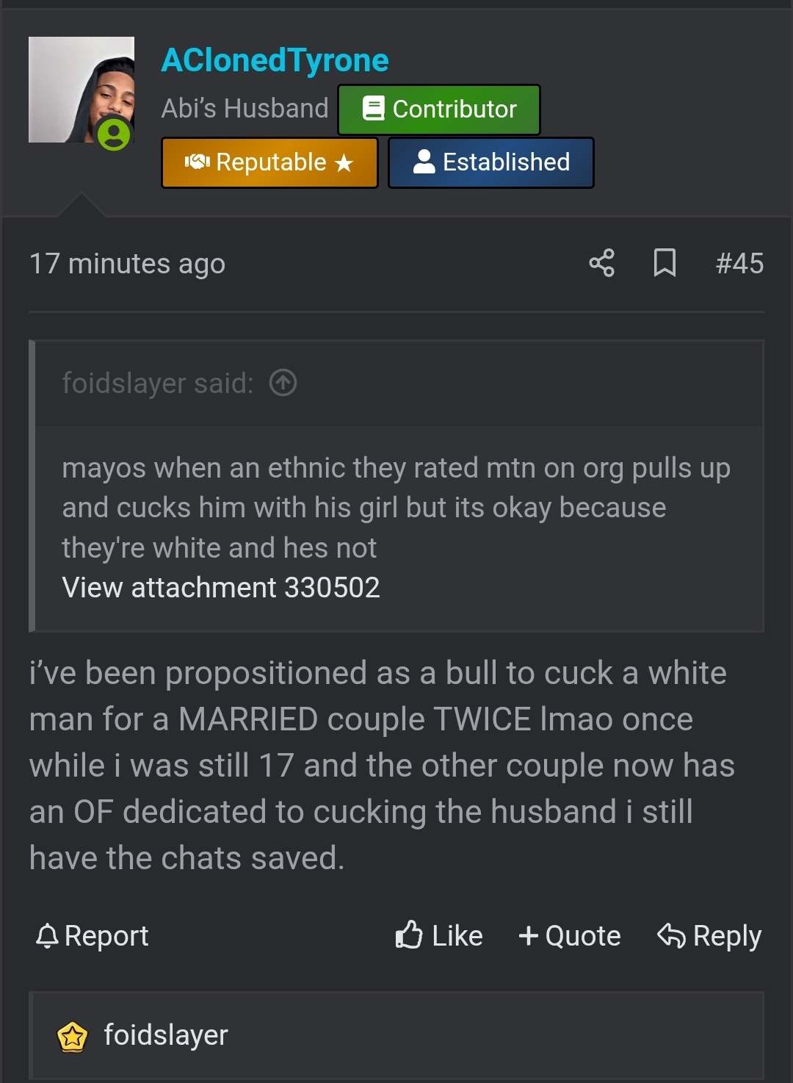Image resolution: width=793 pixels, height=1083 pixels.
Task: Click the Established badge
Action: coord(491,162)
